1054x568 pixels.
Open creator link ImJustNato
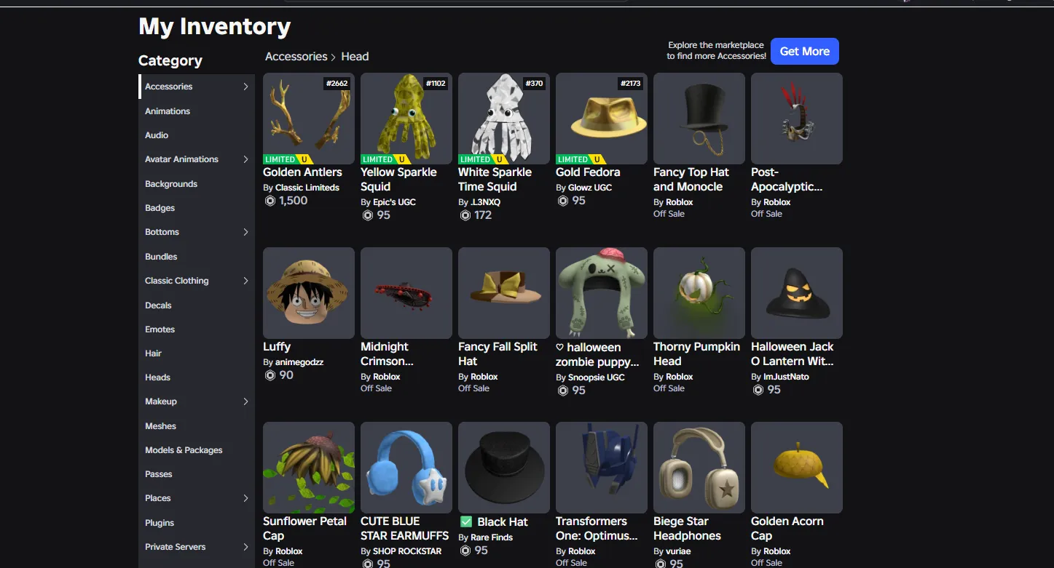point(786,377)
